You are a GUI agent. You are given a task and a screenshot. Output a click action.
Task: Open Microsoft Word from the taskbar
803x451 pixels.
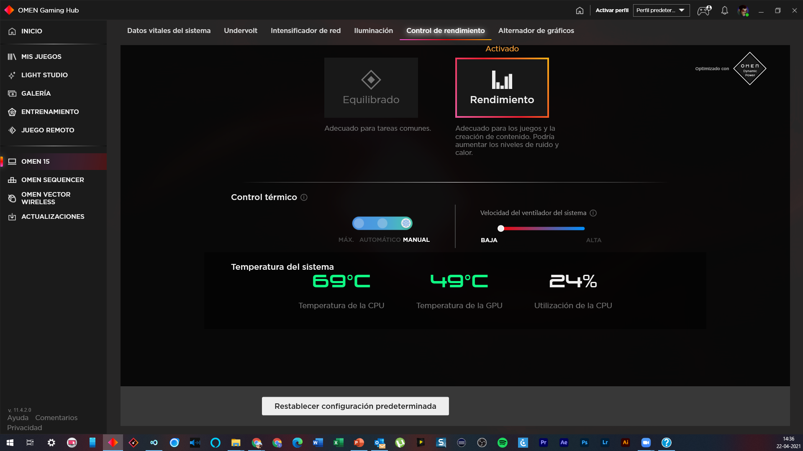[x=318, y=443]
